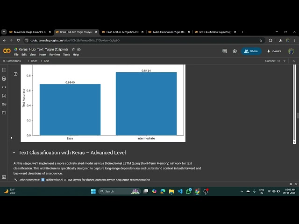
Task: Open Find and replace sidebar icon
Action: pos(4,79)
